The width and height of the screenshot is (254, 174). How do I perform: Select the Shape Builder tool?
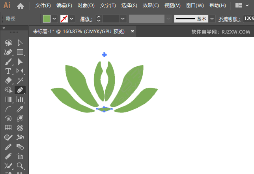tap(8, 90)
